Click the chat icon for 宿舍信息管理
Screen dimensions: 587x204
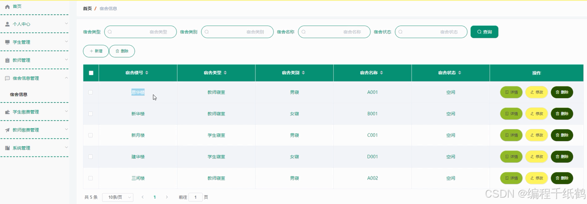(x=7, y=78)
